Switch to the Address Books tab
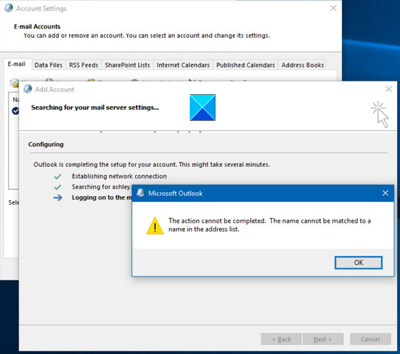400x354 pixels. pos(302,65)
